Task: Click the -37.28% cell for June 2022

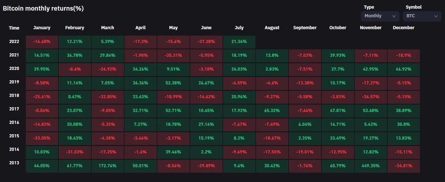Action: (x=206, y=42)
